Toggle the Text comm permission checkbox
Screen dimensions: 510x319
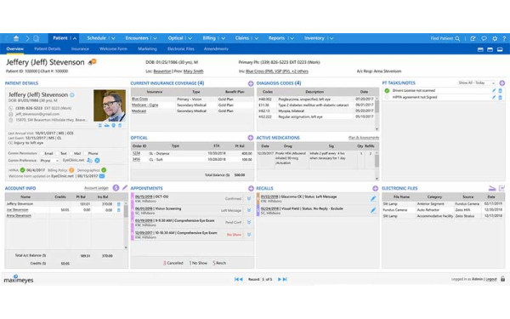(57, 153)
